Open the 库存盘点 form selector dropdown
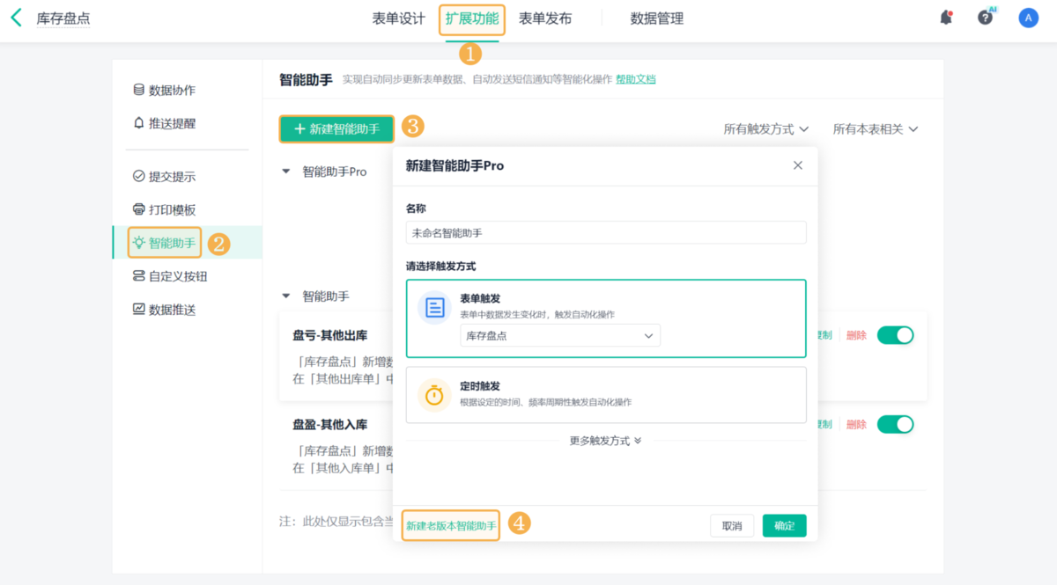 point(560,335)
